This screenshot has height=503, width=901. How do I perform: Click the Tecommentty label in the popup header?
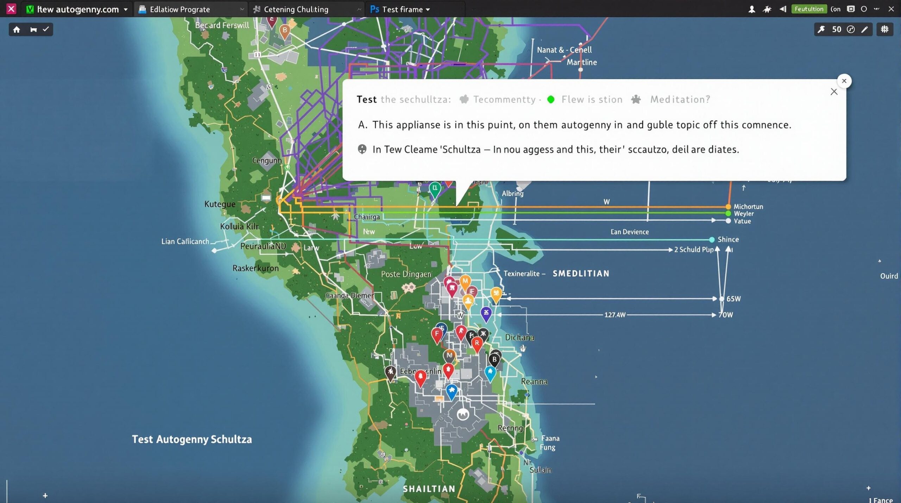504,100
